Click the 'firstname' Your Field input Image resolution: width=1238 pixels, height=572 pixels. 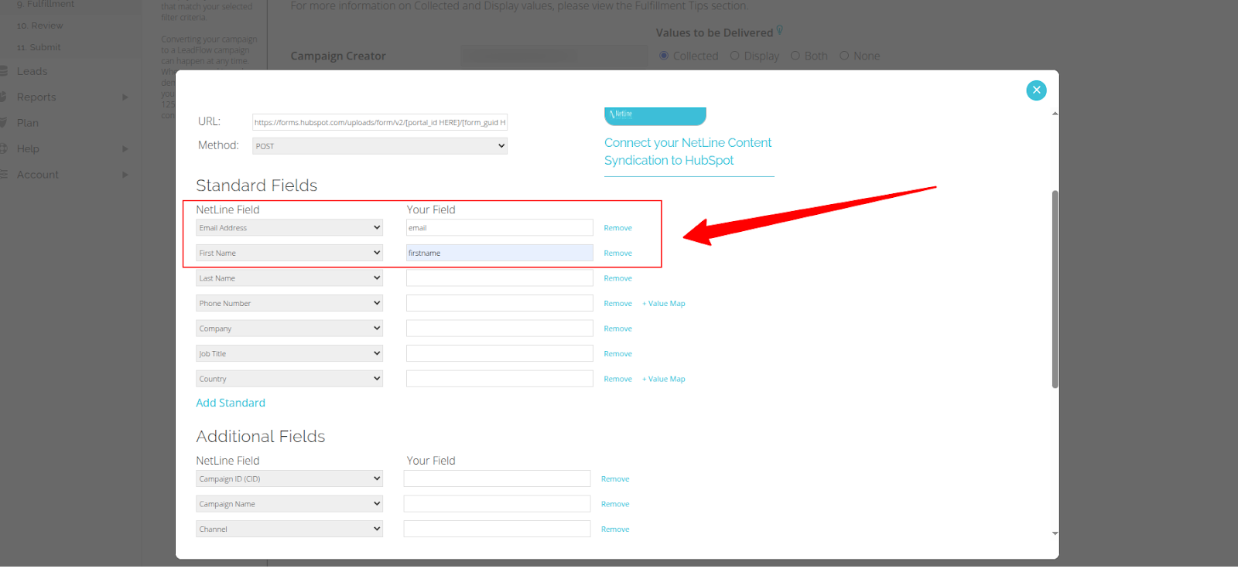499,253
